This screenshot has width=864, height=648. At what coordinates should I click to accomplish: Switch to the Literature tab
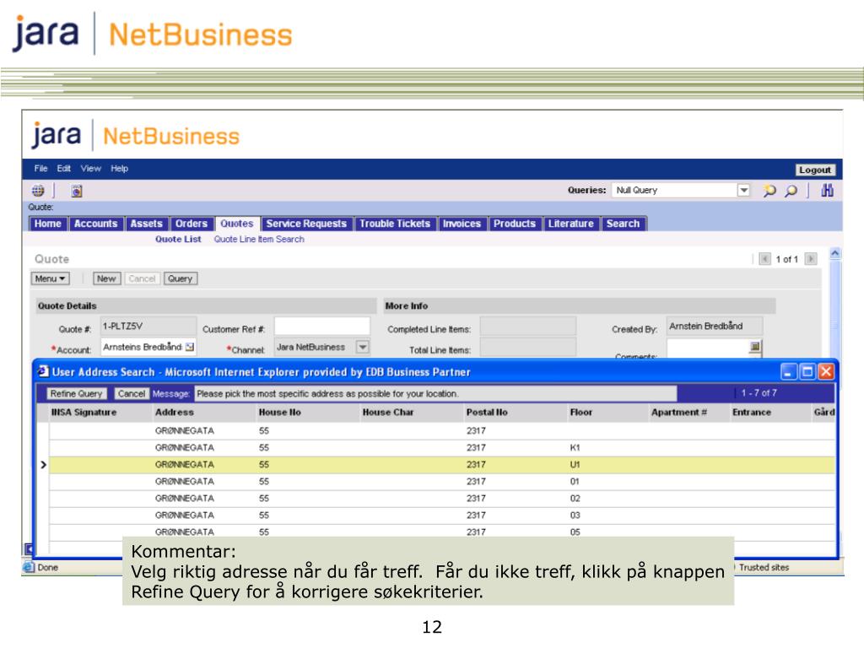pyautogui.click(x=571, y=224)
